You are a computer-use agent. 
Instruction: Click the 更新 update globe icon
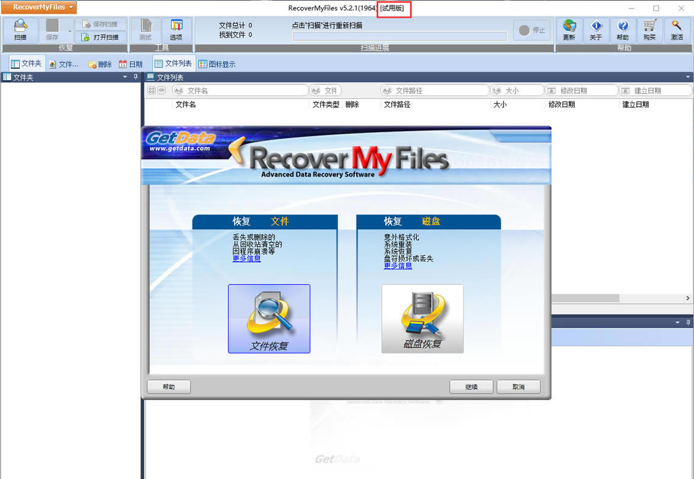point(569,30)
